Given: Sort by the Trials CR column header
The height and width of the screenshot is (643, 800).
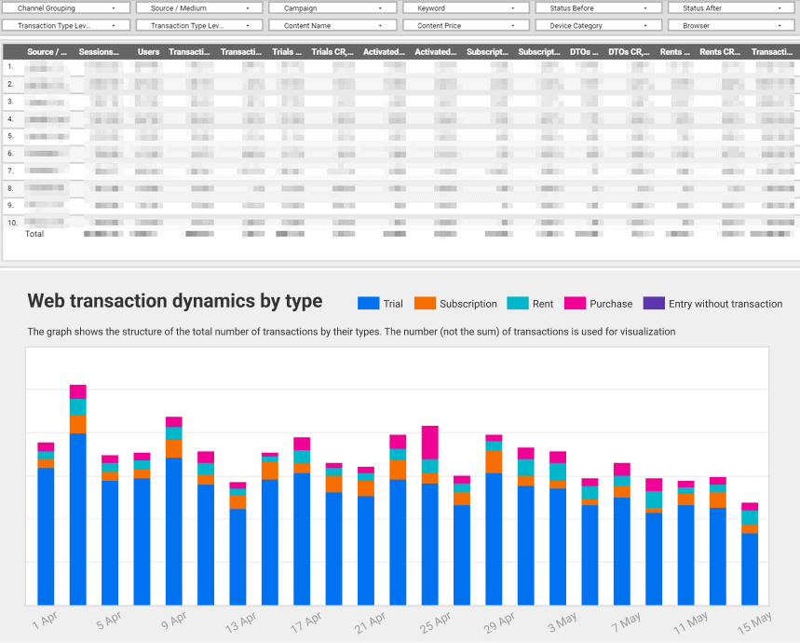Looking at the screenshot, I should 333,52.
